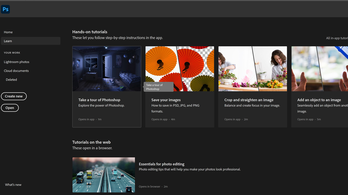This screenshot has width=348, height=195.
Task: Open Essentials for photo editing tutorial
Action: pos(161,164)
